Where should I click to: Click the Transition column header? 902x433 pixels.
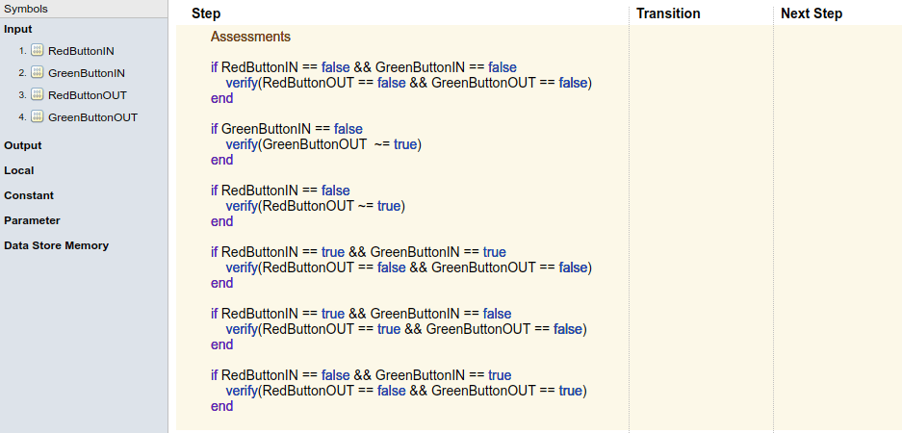(668, 13)
